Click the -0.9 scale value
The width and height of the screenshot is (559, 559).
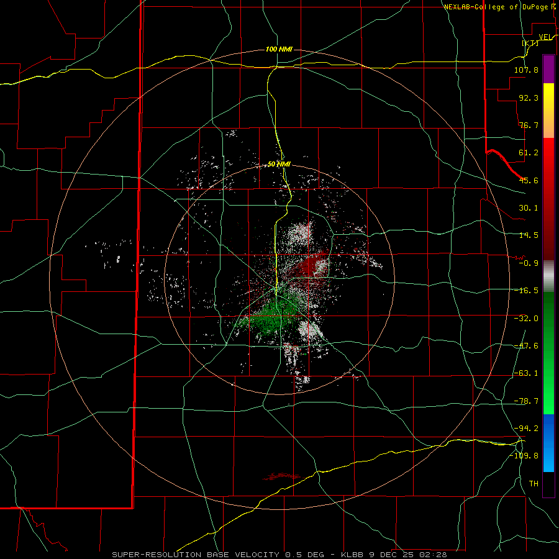[529, 263]
